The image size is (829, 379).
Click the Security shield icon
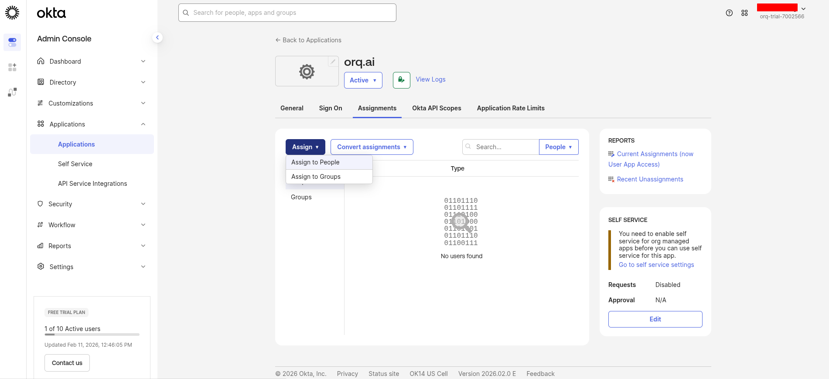pyautogui.click(x=40, y=204)
